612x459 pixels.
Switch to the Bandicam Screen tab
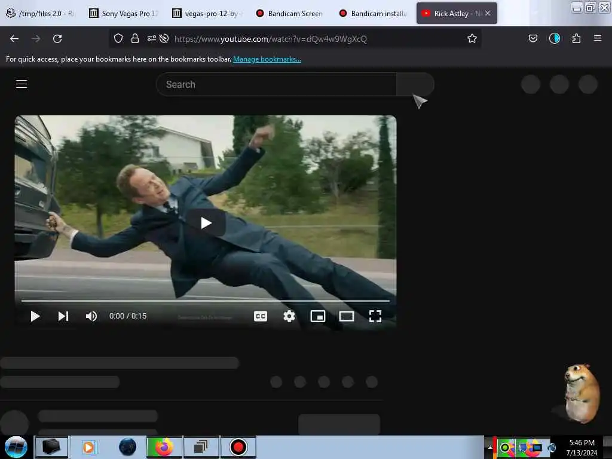tap(290, 13)
